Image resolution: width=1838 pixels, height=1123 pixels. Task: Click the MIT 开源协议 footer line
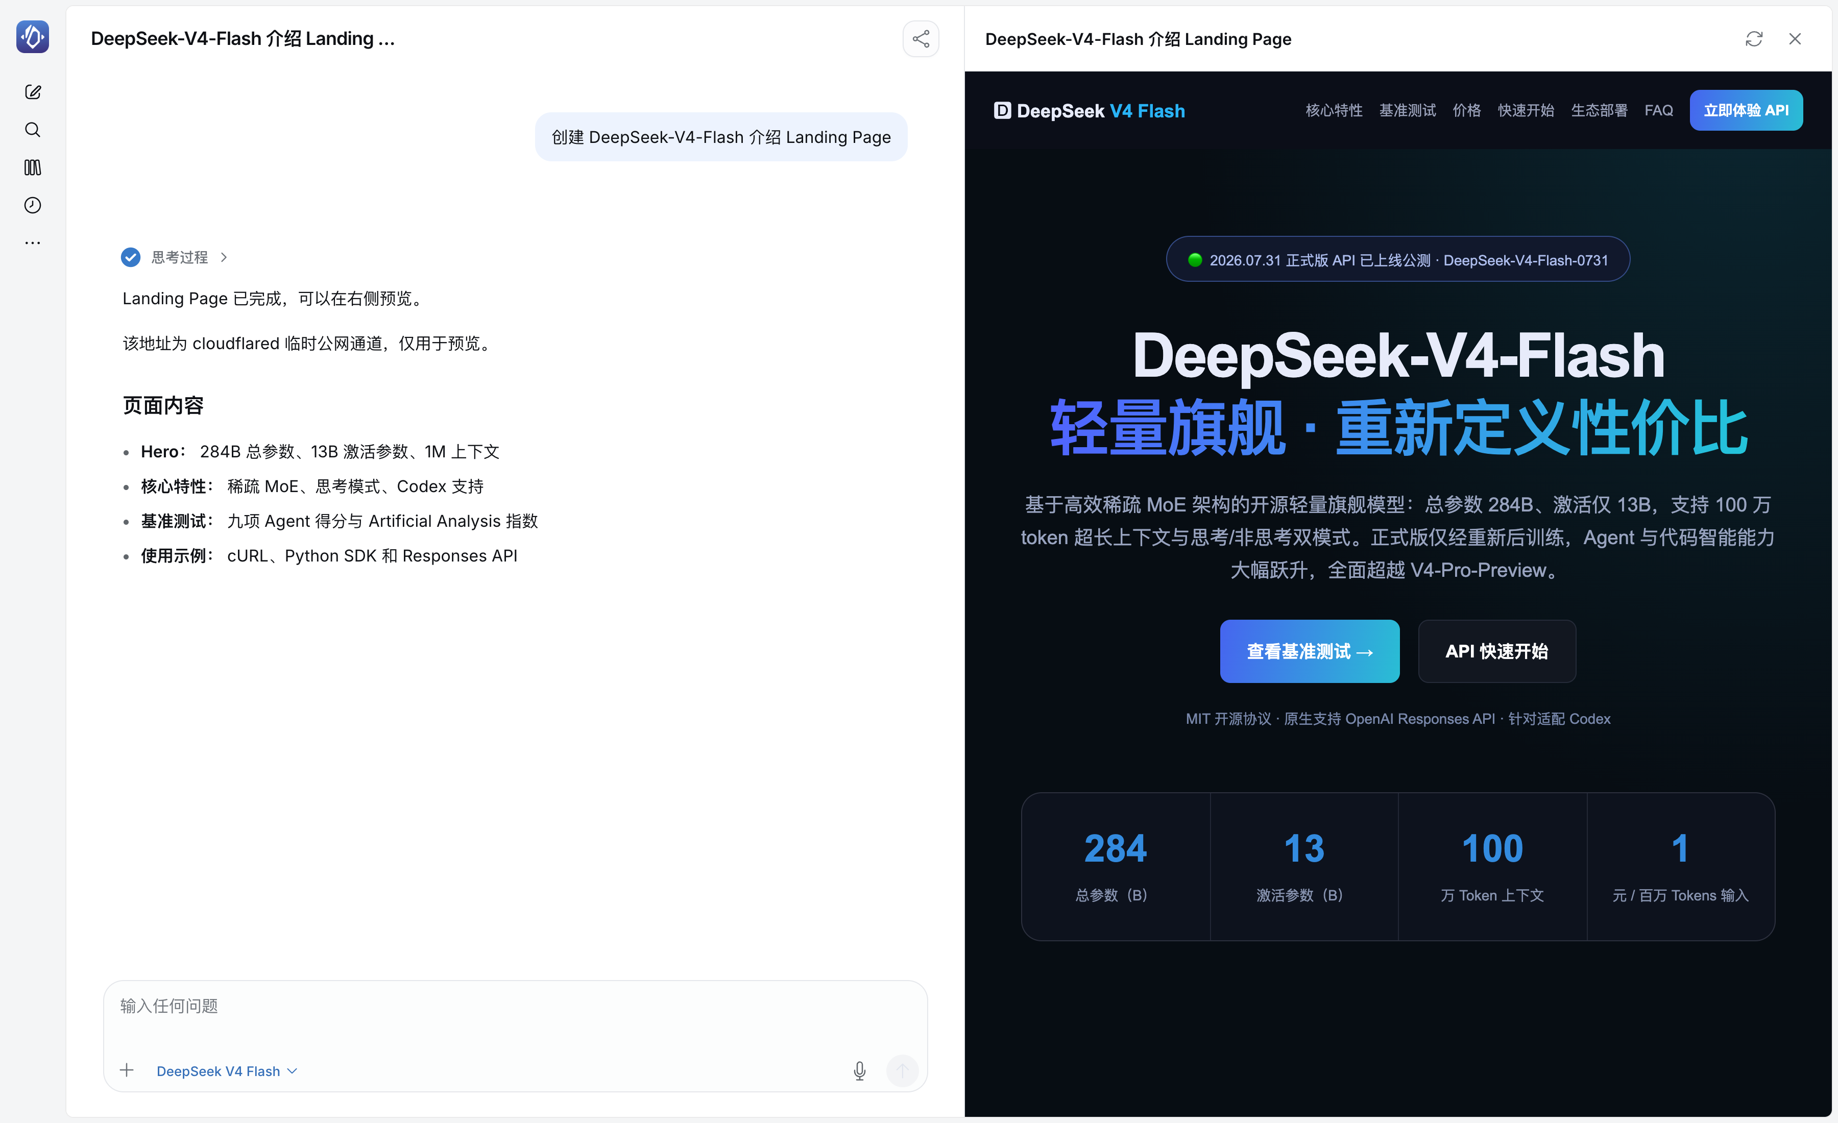[1398, 719]
